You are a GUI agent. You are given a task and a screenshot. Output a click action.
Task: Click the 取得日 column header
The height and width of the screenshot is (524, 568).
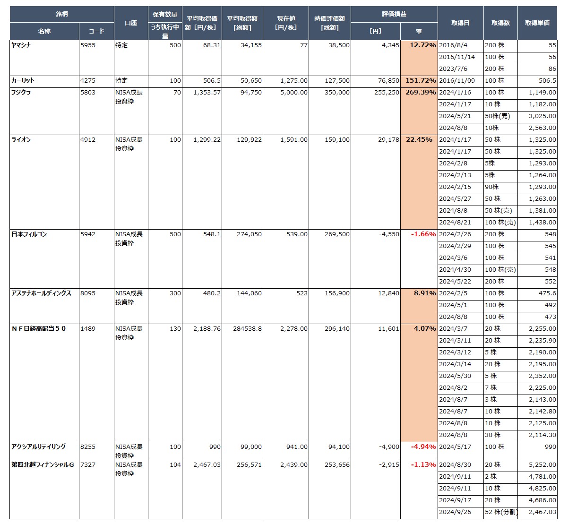[x=460, y=23]
